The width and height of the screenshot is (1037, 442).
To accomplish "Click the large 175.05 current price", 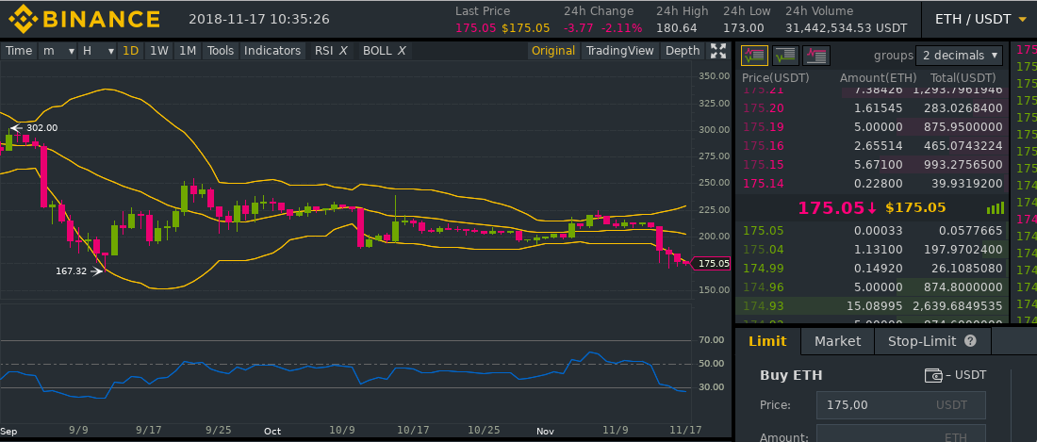I will [x=831, y=207].
